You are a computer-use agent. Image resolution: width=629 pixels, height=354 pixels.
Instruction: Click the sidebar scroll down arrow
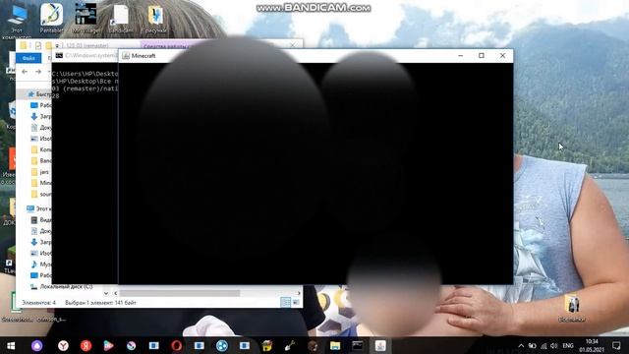click(106, 293)
